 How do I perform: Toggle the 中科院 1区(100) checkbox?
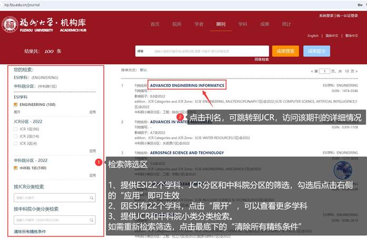click(16, 168)
